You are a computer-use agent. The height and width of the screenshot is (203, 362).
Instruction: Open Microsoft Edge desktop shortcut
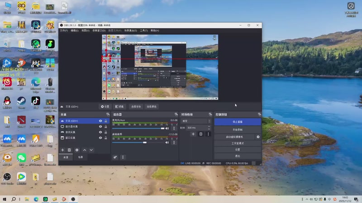coord(36,85)
